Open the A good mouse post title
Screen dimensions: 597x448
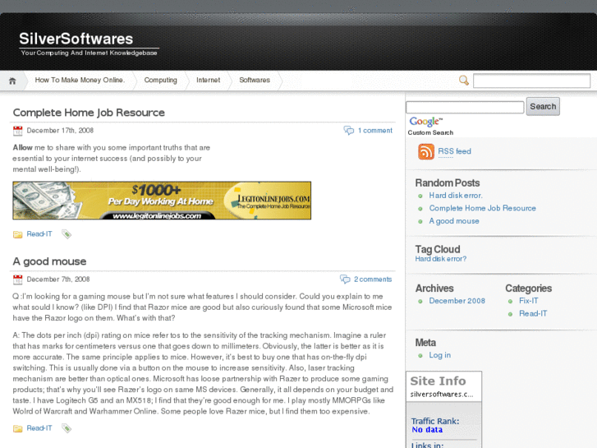[x=49, y=261]
